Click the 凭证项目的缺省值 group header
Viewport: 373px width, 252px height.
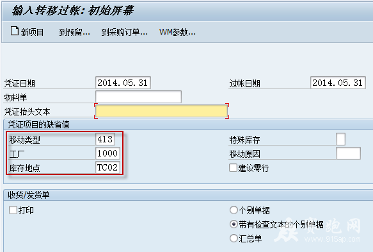click(38, 124)
